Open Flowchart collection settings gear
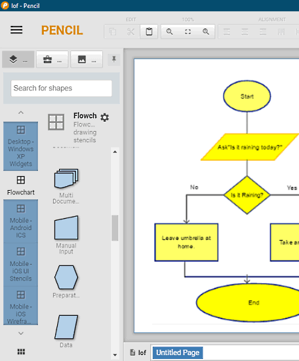 click(x=105, y=118)
